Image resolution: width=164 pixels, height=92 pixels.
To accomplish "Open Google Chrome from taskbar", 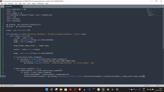I will pyautogui.click(x=108, y=89).
